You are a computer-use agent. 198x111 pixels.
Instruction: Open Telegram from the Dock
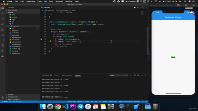(x=80, y=107)
